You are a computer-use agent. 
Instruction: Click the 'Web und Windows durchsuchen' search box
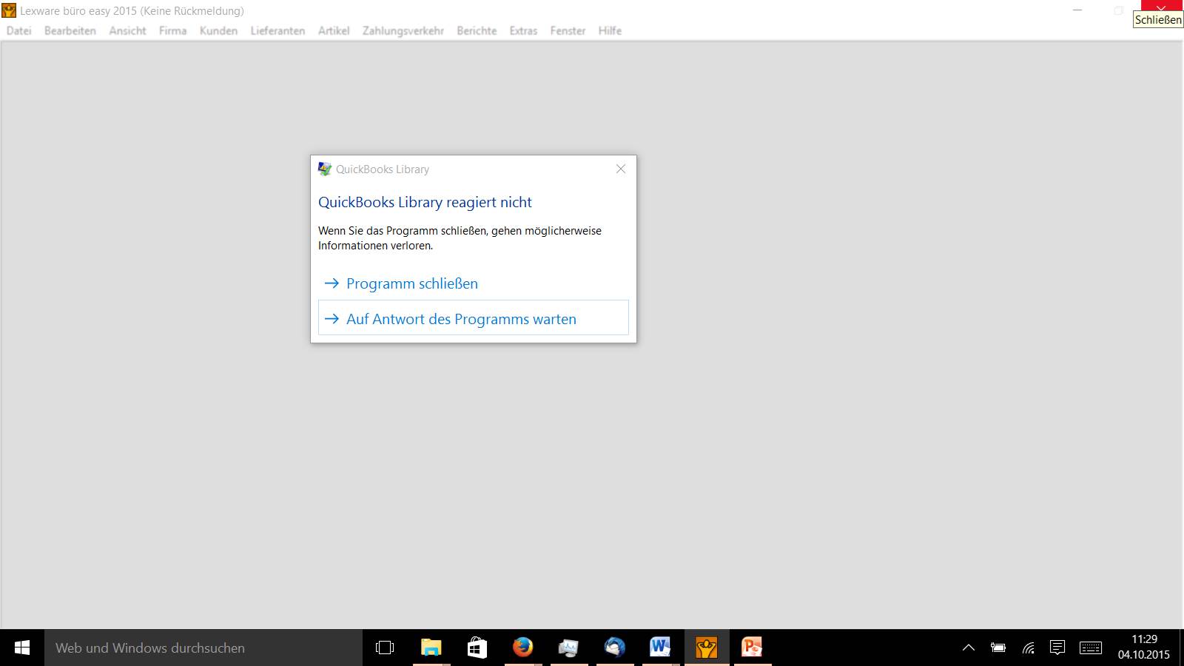coord(203,647)
